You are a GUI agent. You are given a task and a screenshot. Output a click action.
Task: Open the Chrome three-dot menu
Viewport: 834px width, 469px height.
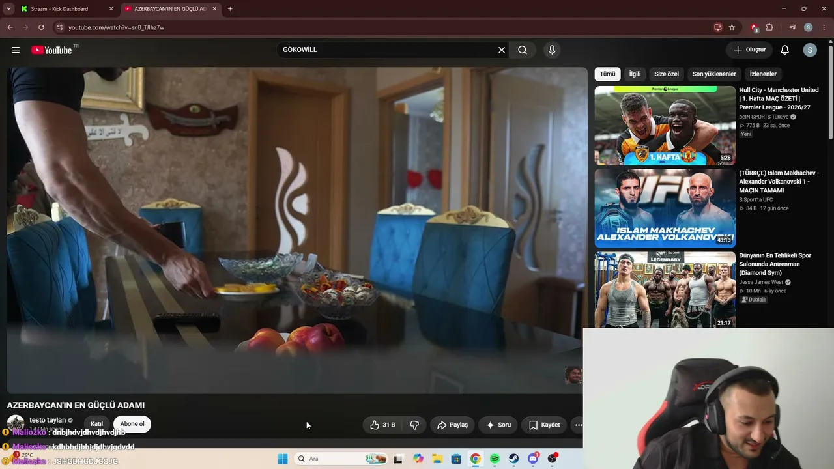pos(824,27)
